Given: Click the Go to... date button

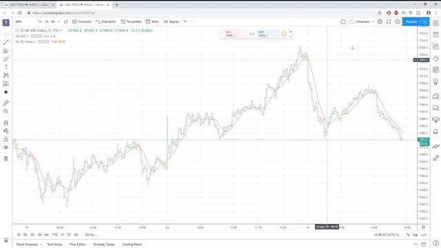Looking at the screenshot, I should (x=91, y=234).
